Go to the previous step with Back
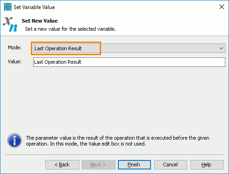Image resolution: width=229 pixels, height=174 pixels. (62, 165)
